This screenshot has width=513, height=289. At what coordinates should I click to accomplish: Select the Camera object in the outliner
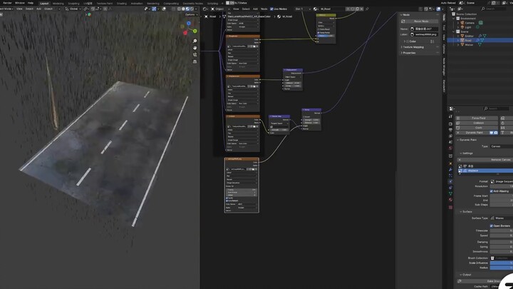click(470, 23)
